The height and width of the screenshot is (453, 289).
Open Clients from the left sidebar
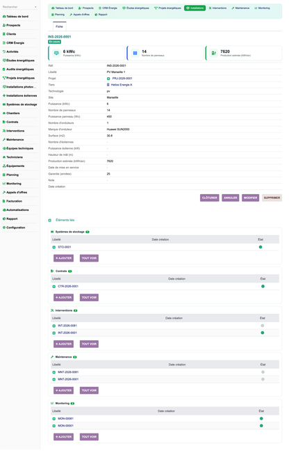click(x=11, y=34)
